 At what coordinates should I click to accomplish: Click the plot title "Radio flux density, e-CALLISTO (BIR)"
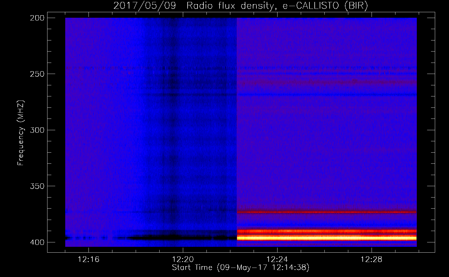[277, 6]
